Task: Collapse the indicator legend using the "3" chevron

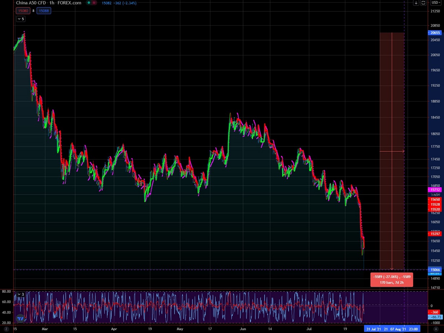Action: pyautogui.click(x=21, y=294)
